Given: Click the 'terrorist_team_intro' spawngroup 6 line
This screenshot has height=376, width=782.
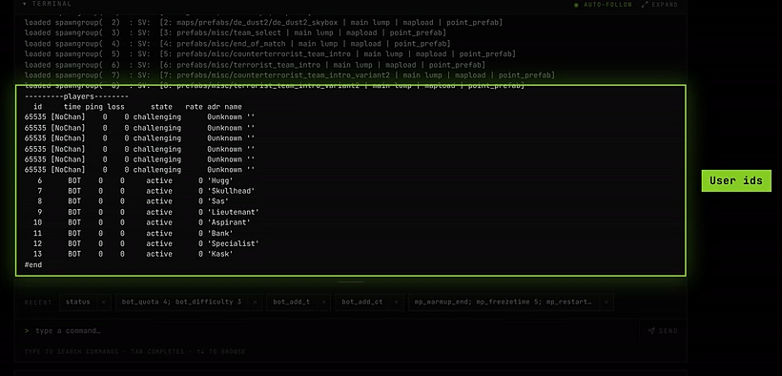Looking at the screenshot, I should 255,65.
